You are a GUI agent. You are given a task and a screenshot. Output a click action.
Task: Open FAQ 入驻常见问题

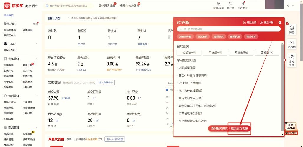pyautogui.click(x=187, y=68)
